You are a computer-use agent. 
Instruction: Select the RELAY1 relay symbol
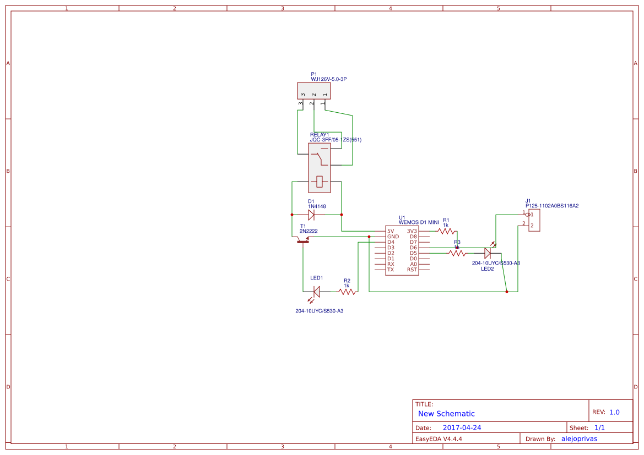[x=320, y=173]
